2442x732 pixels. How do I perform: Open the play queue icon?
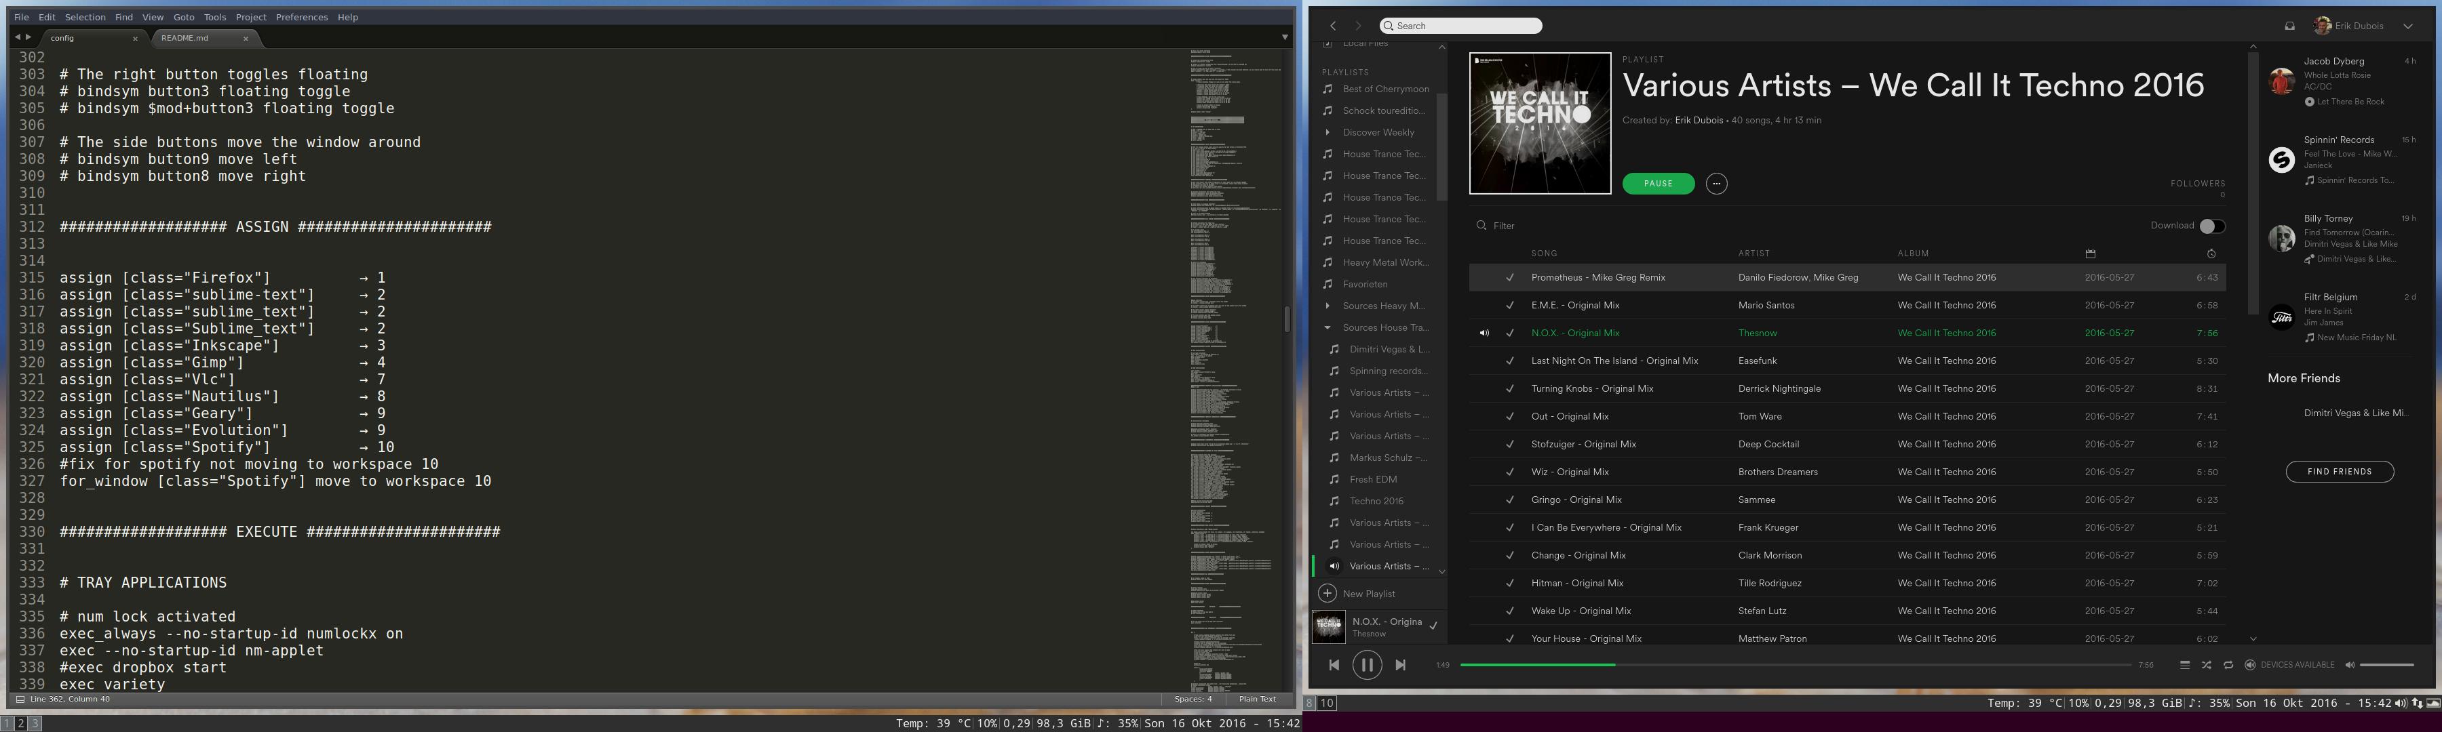2184,665
